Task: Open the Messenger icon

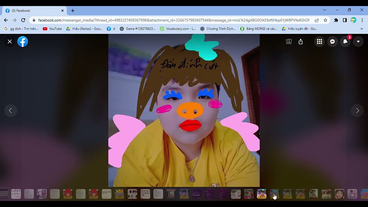Action: pyautogui.click(x=332, y=42)
